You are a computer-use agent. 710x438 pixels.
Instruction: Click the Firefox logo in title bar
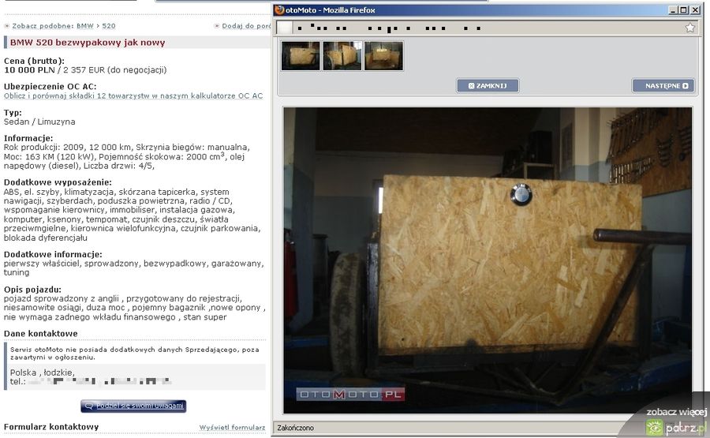coord(279,10)
